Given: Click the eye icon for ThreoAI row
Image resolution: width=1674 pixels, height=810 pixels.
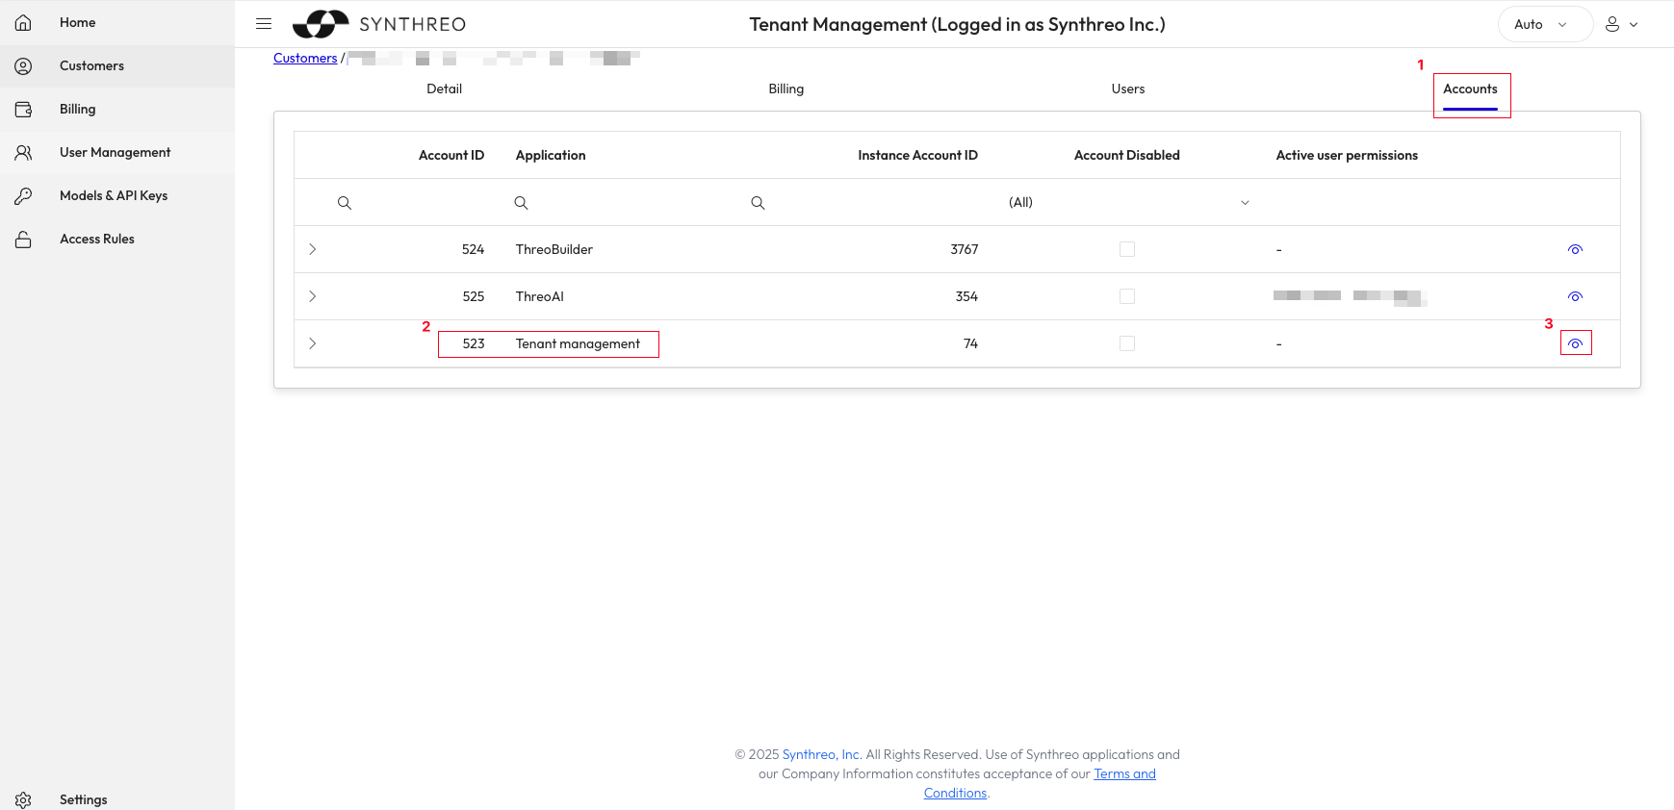Looking at the screenshot, I should 1575,296.
